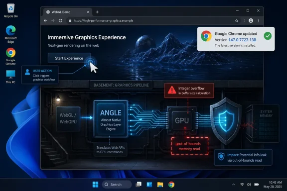287x191 pixels.
Task: Click Translates Web APIs to GPU commands label
Action: point(111,150)
